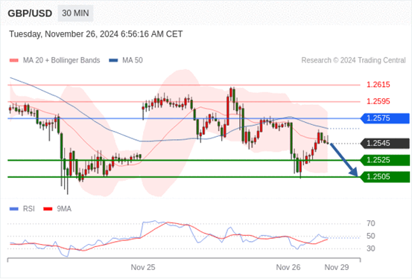Click the MA 50 legend label
The height and width of the screenshot is (279, 412).
pos(133,60)
